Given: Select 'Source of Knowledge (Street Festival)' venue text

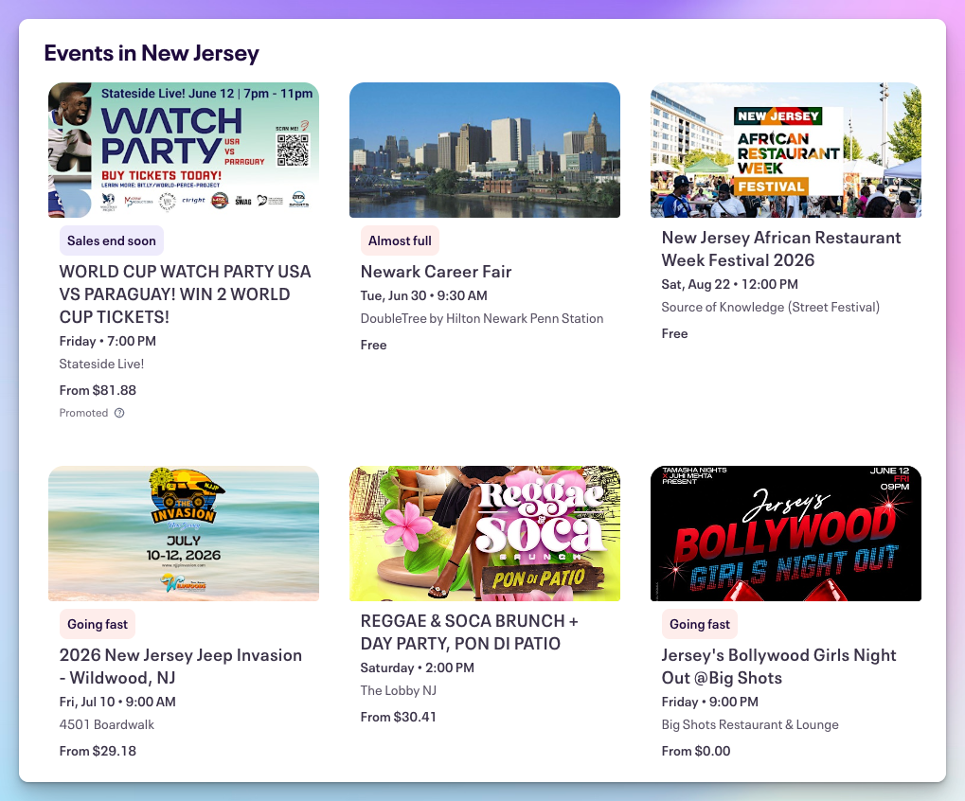Looking at the screenshot, I should (771, 307).
